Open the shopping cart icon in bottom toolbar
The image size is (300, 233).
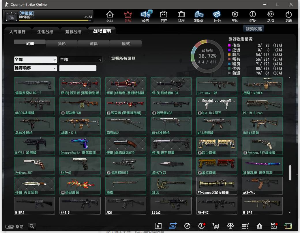pos(216,226)
